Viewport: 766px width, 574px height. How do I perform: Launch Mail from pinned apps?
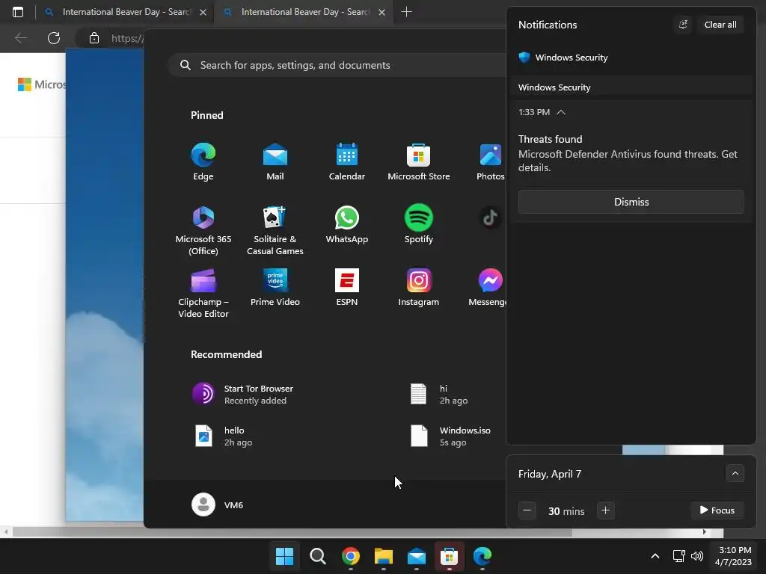(275, 162)
